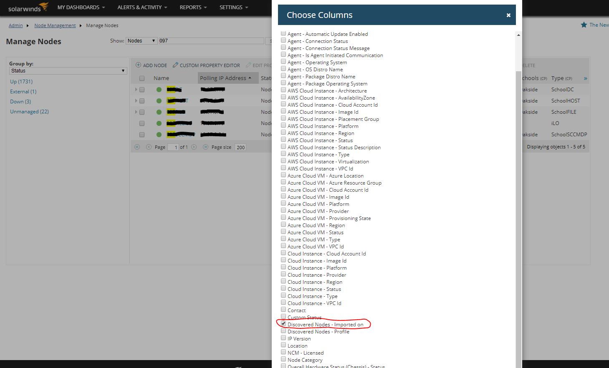The height and width of the screenshot is (368, 609).
Task: Close the Choose Columns dialog
Action: pos(508,15)
